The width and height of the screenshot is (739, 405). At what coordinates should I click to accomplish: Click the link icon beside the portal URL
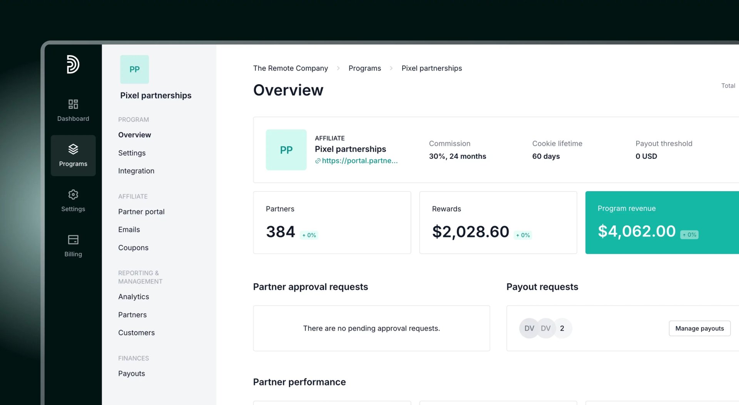tap(318, 161)
